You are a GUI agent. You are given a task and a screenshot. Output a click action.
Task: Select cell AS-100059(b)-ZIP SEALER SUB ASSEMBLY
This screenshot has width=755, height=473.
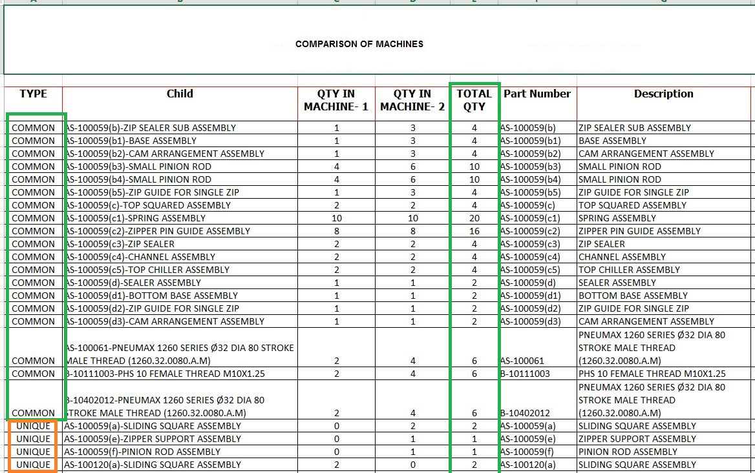pos(180,127)
